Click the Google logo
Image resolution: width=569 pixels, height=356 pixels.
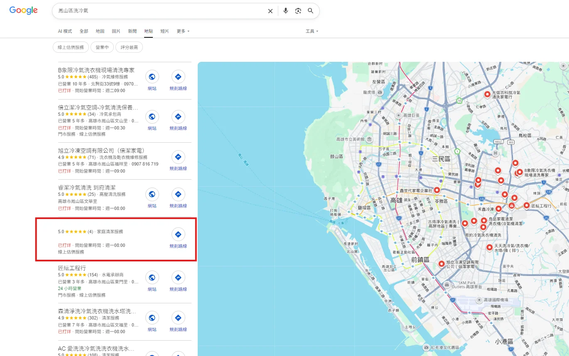pos(24,10)
